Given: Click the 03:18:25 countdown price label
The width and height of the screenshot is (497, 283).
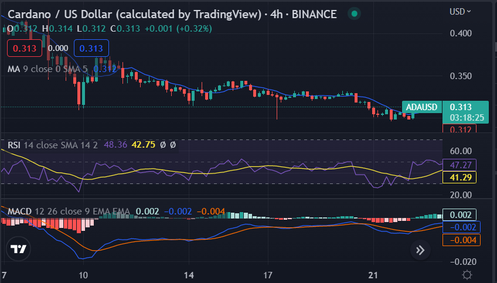Looking at the screenshot, I should click(467, 118).
